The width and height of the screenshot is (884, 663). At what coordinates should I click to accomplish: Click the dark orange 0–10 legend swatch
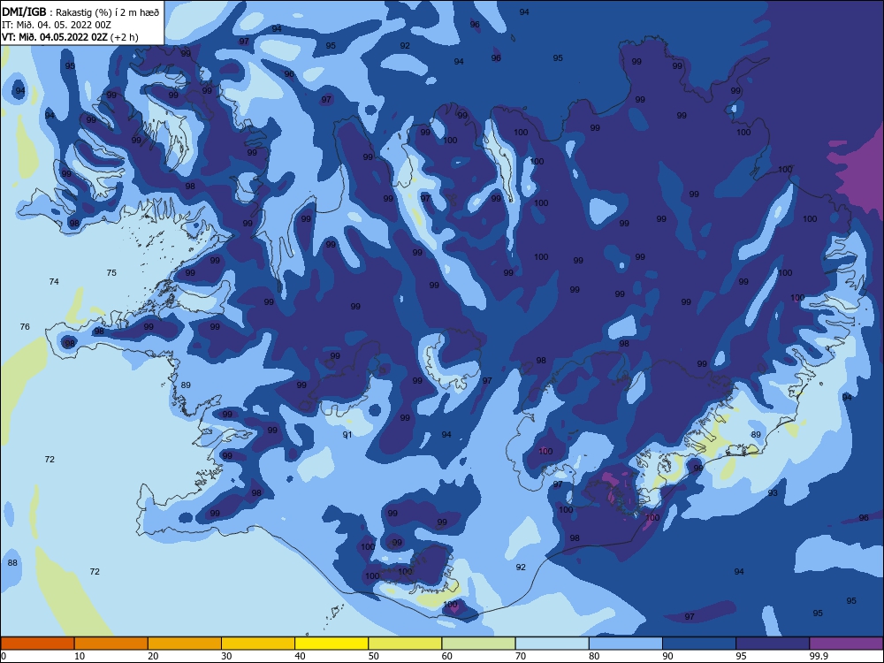(37, 644)
